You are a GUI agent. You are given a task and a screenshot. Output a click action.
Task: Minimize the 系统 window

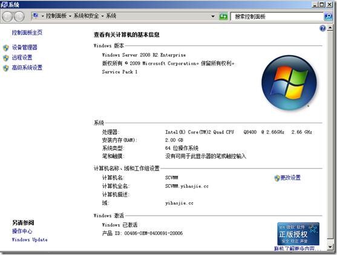(315, 4)
